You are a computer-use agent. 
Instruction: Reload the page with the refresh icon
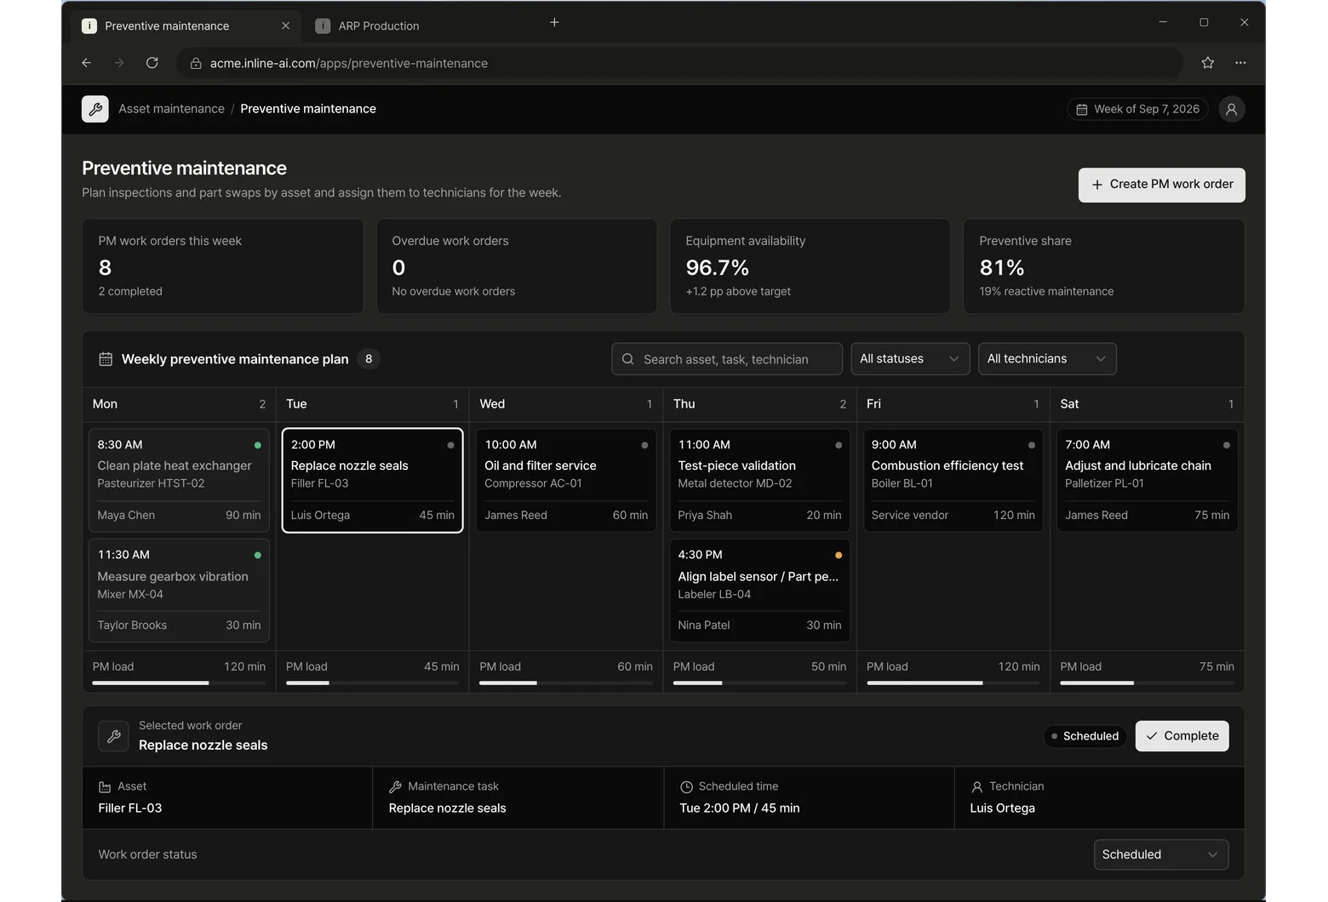[152, 63]
